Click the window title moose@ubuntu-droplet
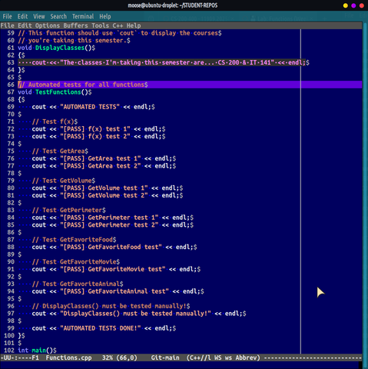368x369 pixels. [173, 5]
